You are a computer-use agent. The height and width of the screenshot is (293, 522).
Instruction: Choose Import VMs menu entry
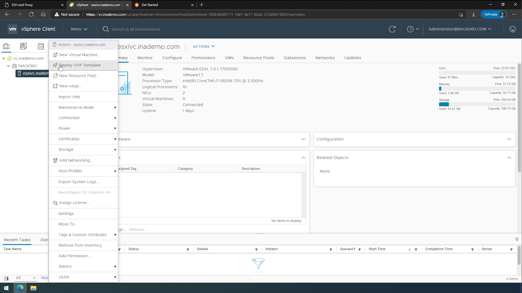[x=84, y=97]
